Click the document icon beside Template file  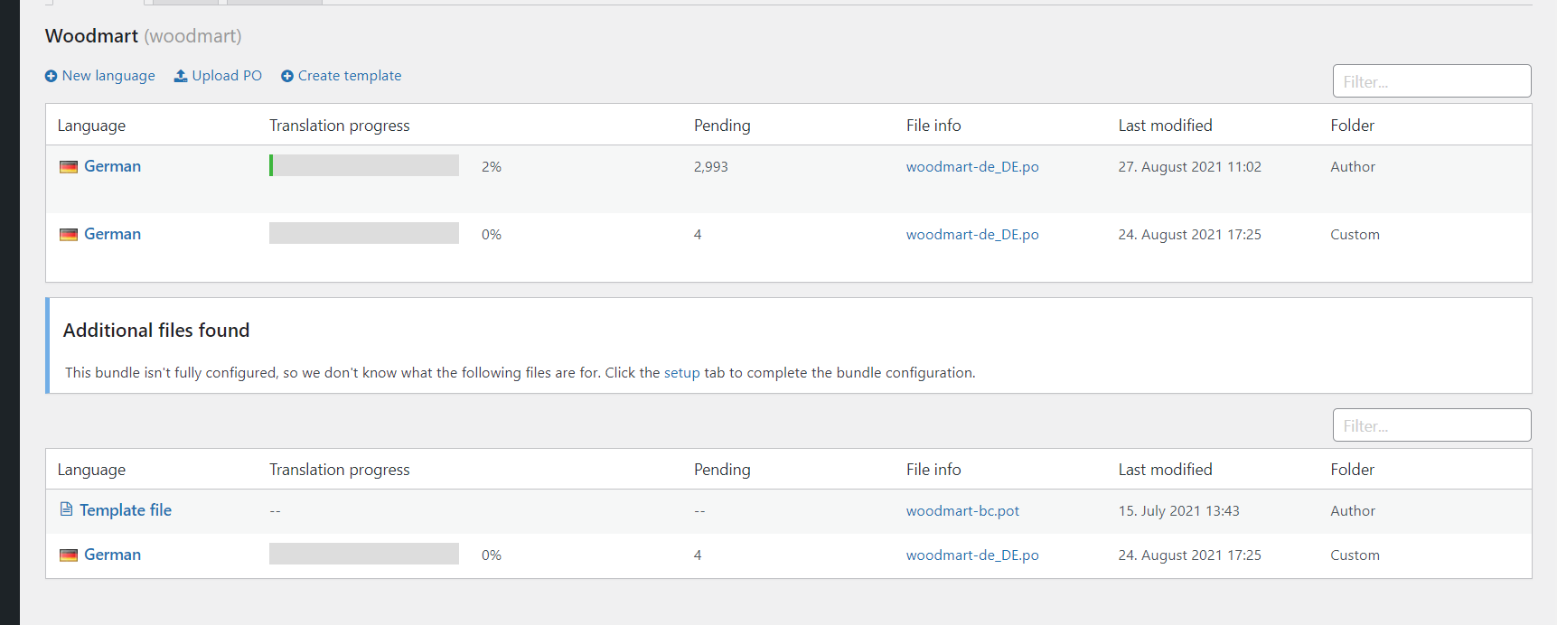pos(66,509)
